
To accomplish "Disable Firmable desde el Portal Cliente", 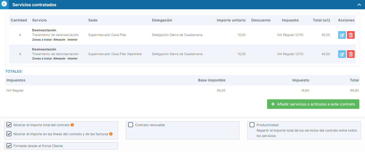I will pyautogui.click(x=9, y=146).
